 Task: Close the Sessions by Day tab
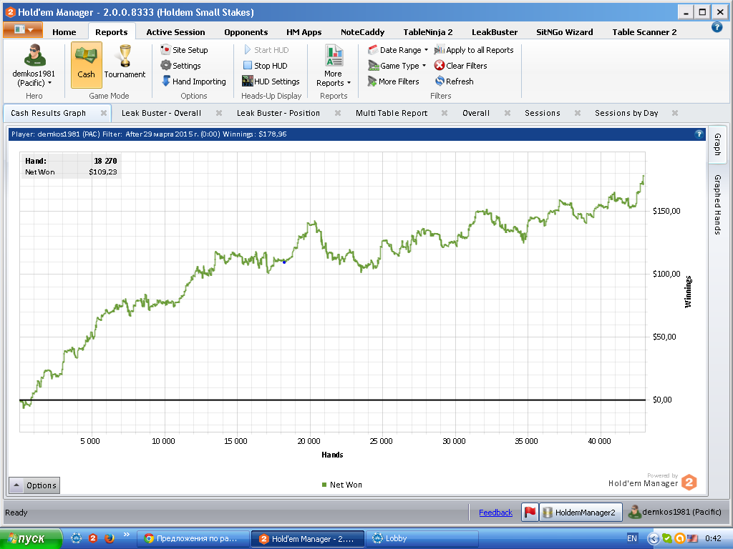(x=675, y=113)
